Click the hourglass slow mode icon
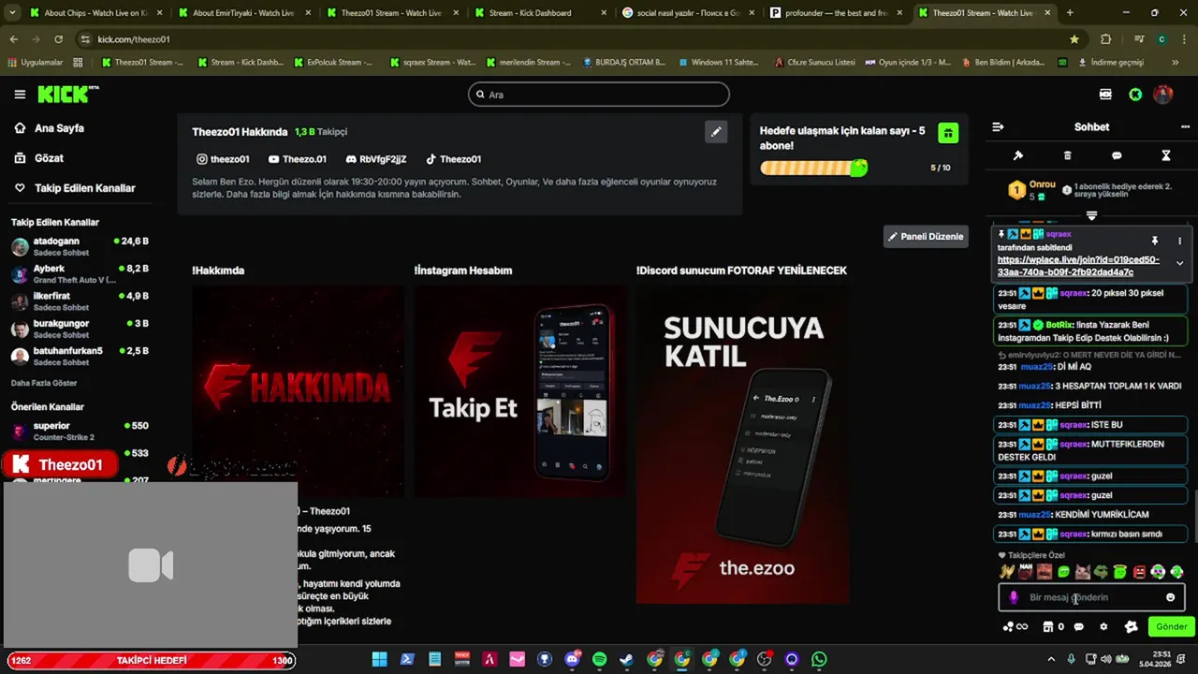This screenshot has height=674, width=1198. pos(1166,155)
